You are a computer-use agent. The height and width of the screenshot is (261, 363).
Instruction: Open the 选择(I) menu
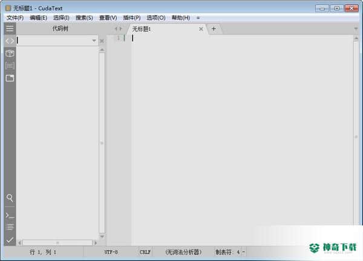click(61, 18)
